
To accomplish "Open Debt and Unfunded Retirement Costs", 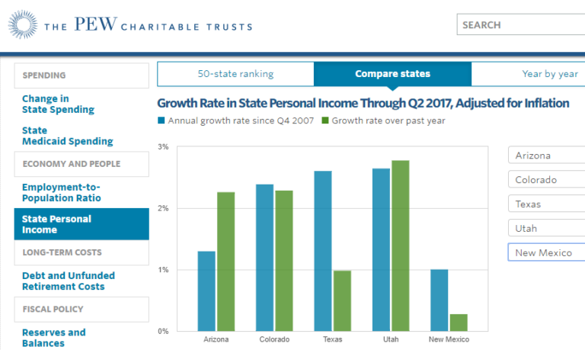I will click(x=69, y=281).
